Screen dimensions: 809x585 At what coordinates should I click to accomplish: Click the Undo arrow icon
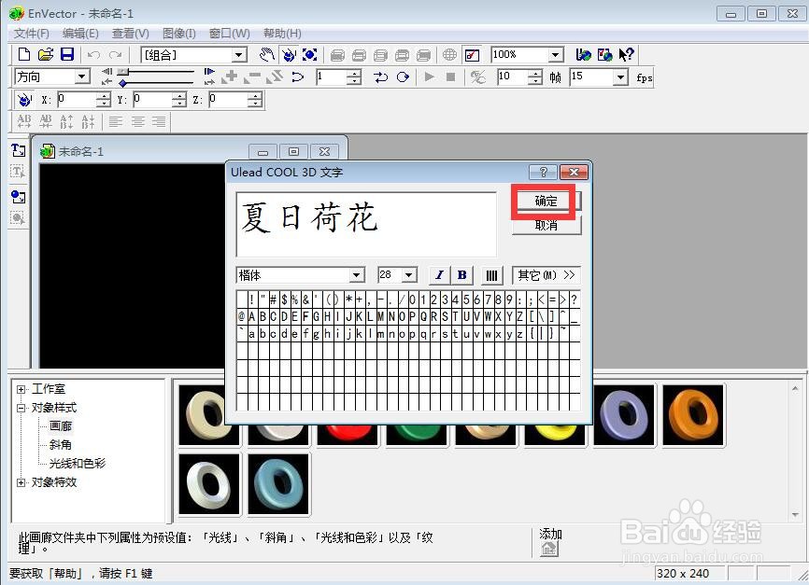pyautogui.click(x=93, y=55)
